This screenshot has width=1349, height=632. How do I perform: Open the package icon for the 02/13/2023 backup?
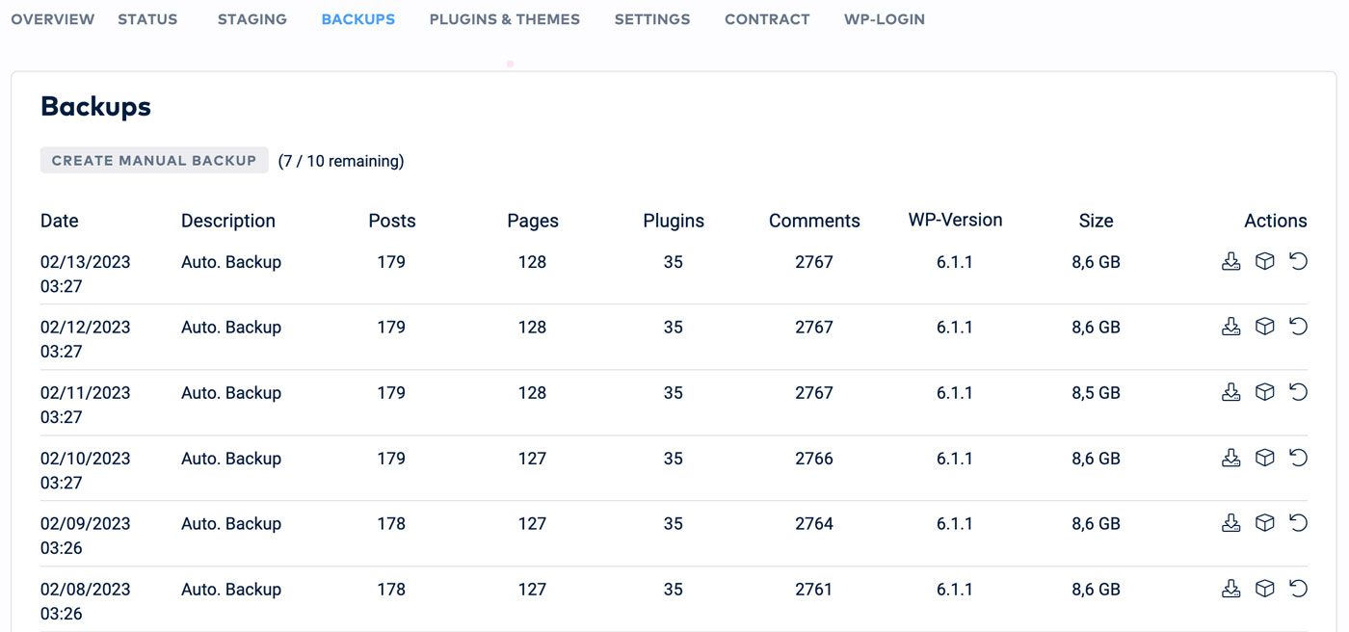1264,260
